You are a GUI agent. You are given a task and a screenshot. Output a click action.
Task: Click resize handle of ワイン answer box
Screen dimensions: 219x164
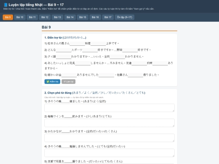point(173,126)
